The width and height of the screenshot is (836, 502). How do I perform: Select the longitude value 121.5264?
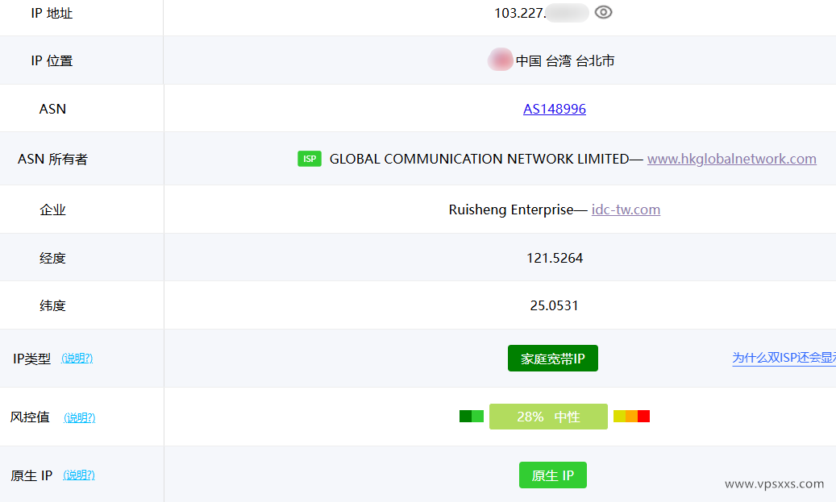pyautogui.click(x=555, y=256)
